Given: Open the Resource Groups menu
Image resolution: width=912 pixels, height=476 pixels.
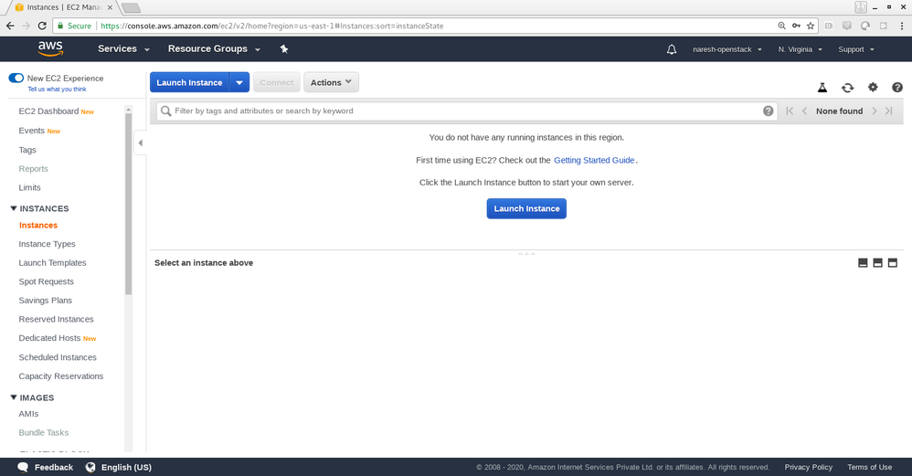Looking at the screenshot, I should pos(214,49).
